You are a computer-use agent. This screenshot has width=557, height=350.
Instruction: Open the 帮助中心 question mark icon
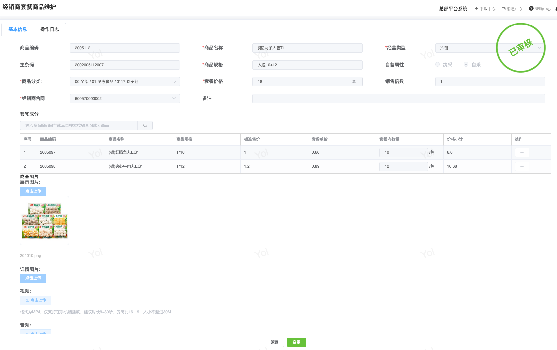click(x=531, y=9)
